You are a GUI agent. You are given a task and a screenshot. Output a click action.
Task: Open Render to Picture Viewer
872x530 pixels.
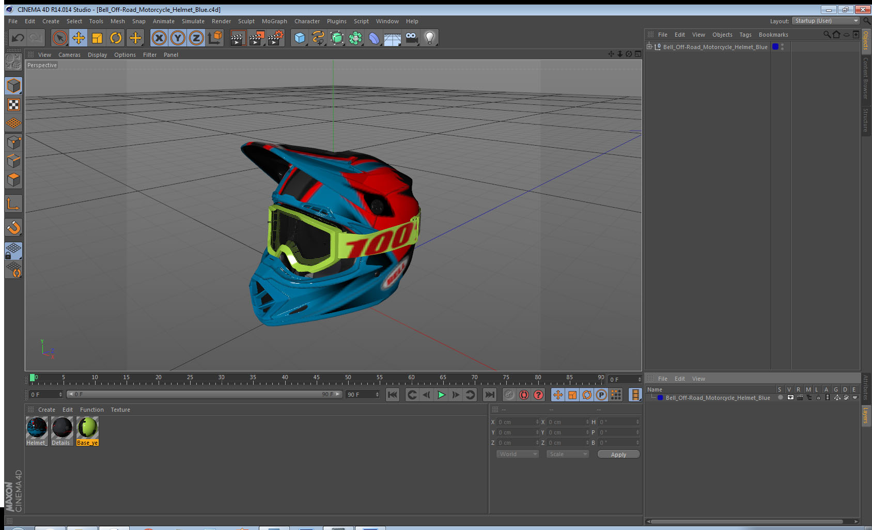coord(256,38)
